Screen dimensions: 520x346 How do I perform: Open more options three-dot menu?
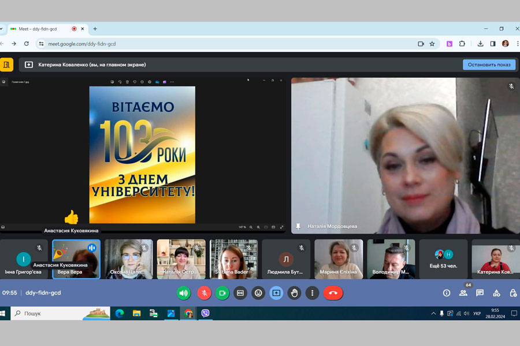[312, 293]
